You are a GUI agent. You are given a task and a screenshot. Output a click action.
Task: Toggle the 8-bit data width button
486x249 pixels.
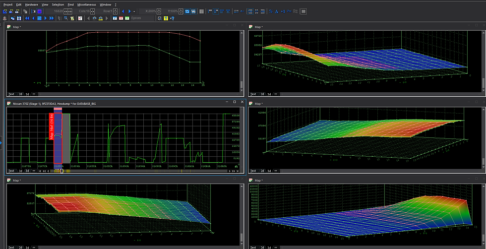(211, 11)
